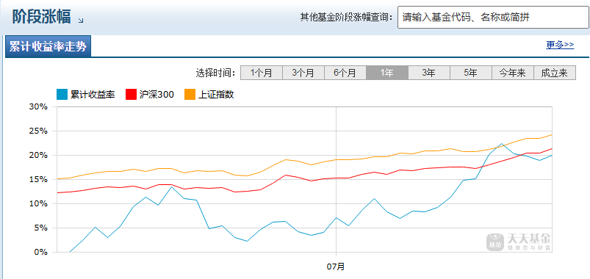Toggle the blue 累计收益率 legend swatch
The height and width of the screenshot is (279, 590).
click(62, 95)
